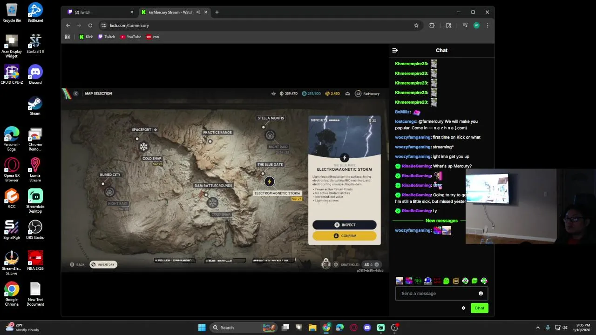Select the Electromagnetic Storm map marker
Screen dimensions: 596x335
pos(269,182)
